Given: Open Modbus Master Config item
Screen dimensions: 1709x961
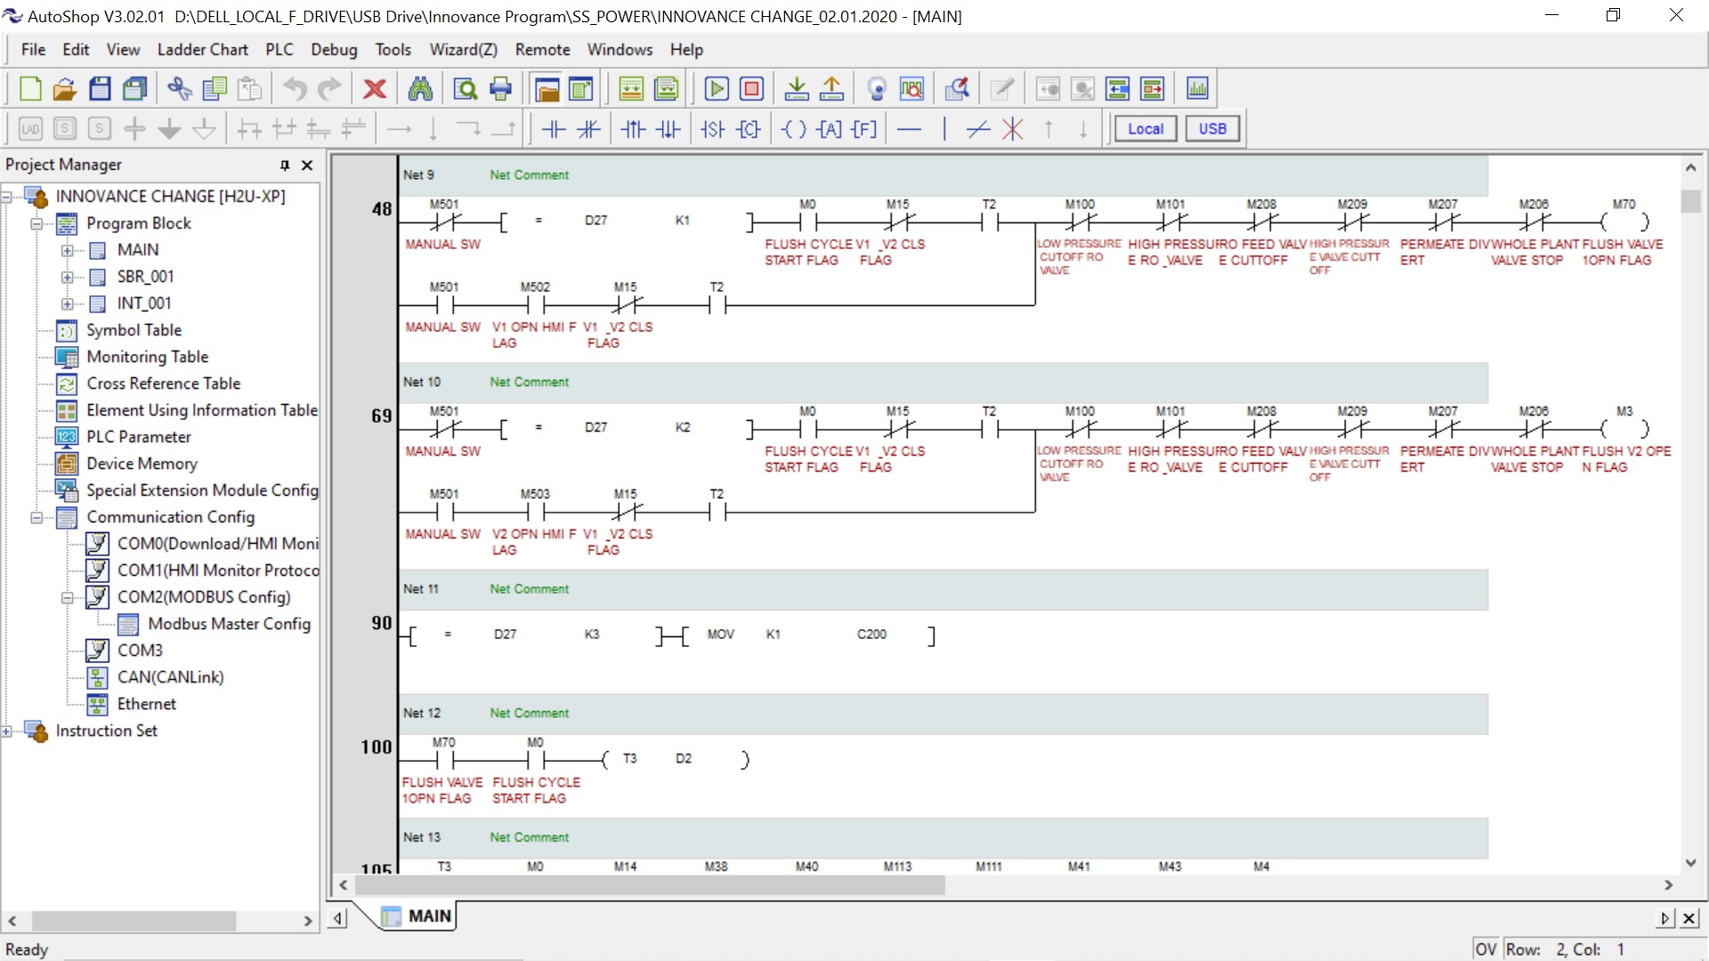Looking at the screenshot, I should [x=229, y=624].
